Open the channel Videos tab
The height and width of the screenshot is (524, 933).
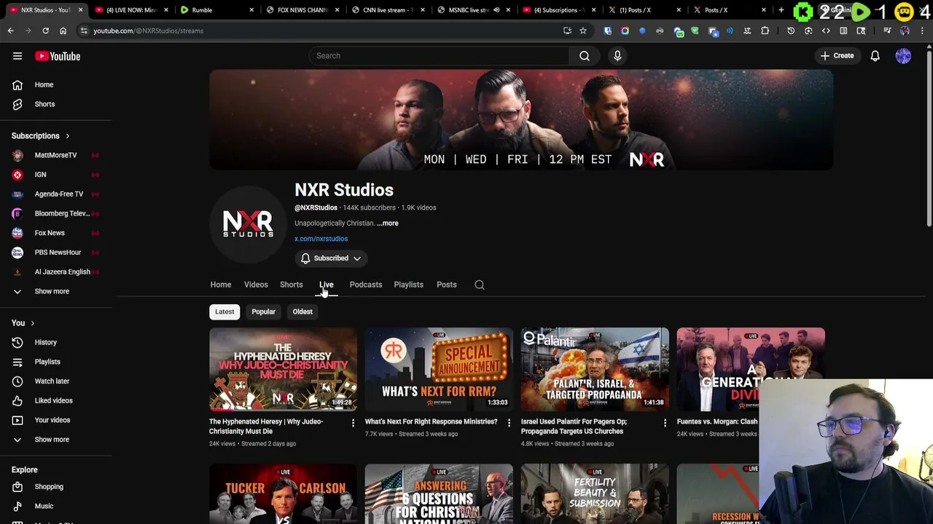click(x=256, y=285)
